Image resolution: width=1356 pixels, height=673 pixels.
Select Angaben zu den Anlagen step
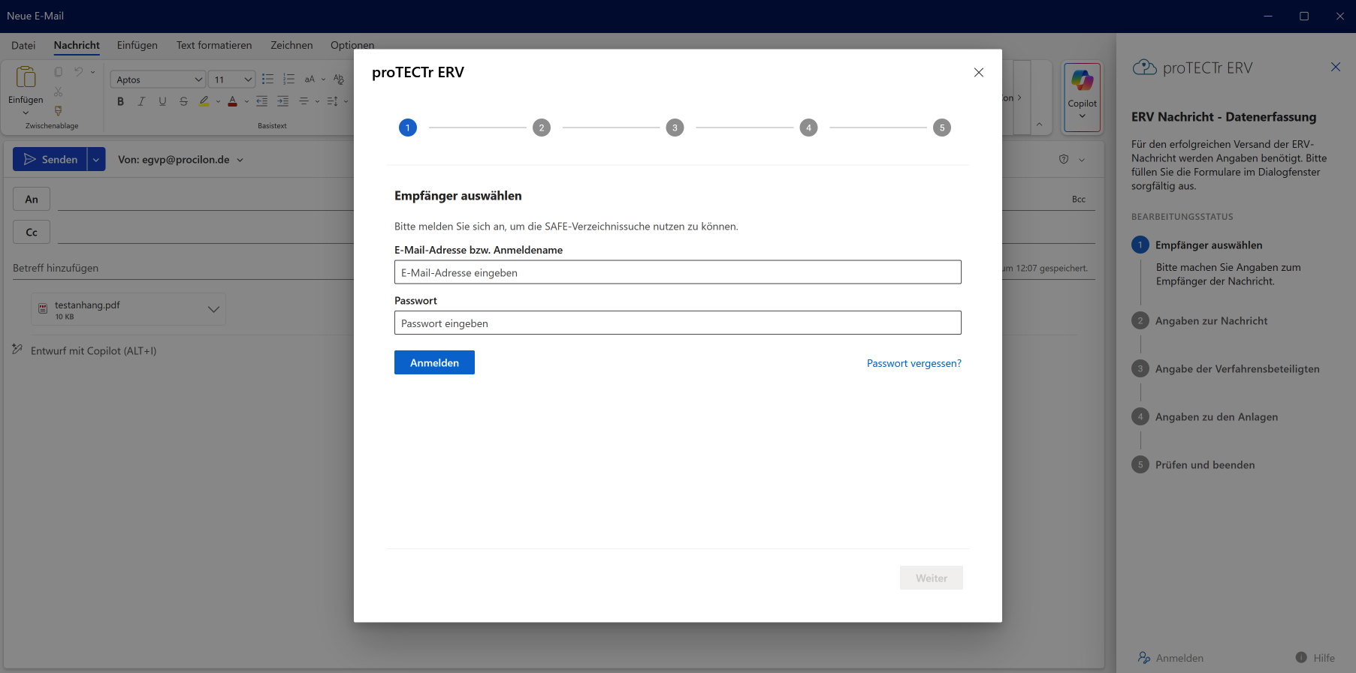coord(1216,416)
